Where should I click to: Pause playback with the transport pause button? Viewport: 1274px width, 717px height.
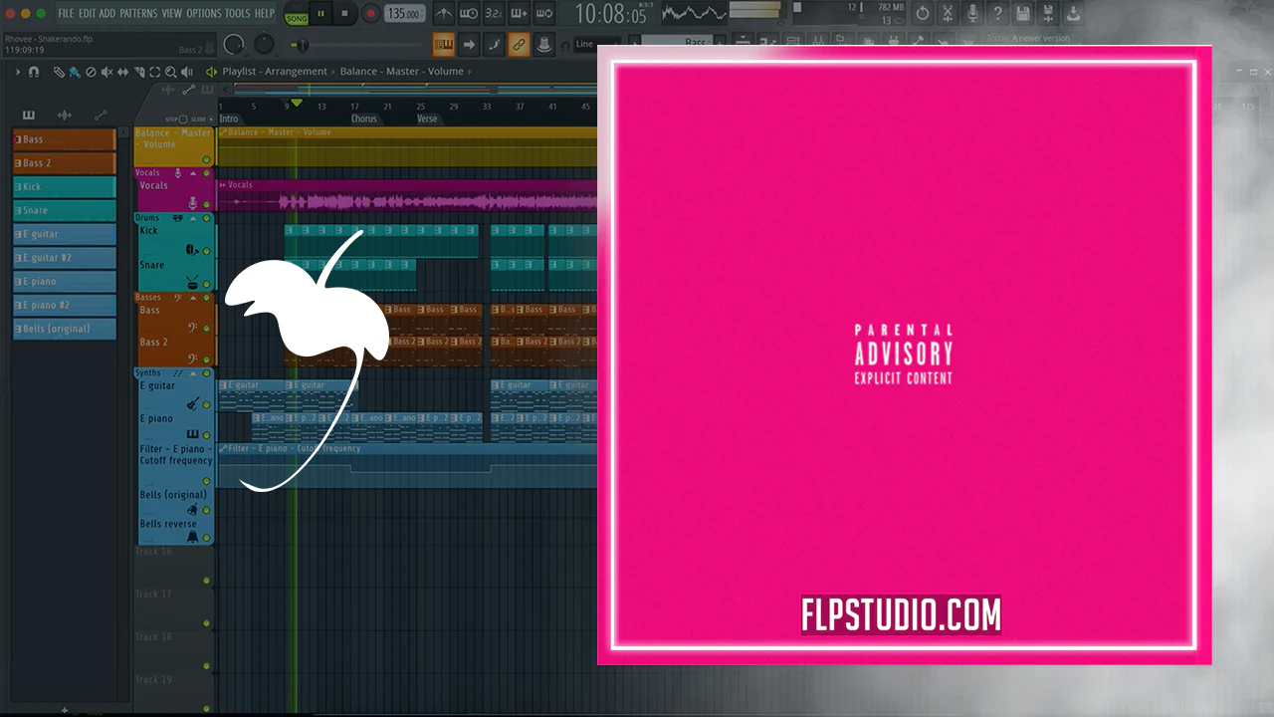tap(321, 14)
